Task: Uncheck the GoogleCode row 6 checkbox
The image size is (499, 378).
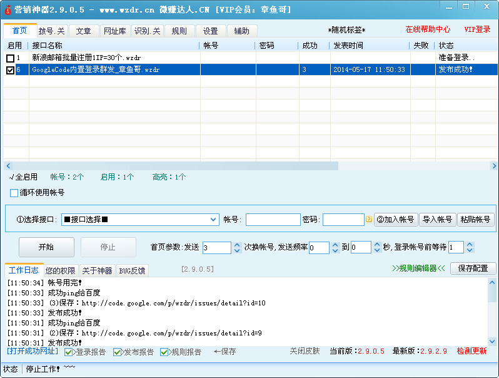Action: [x=10, y=70]
